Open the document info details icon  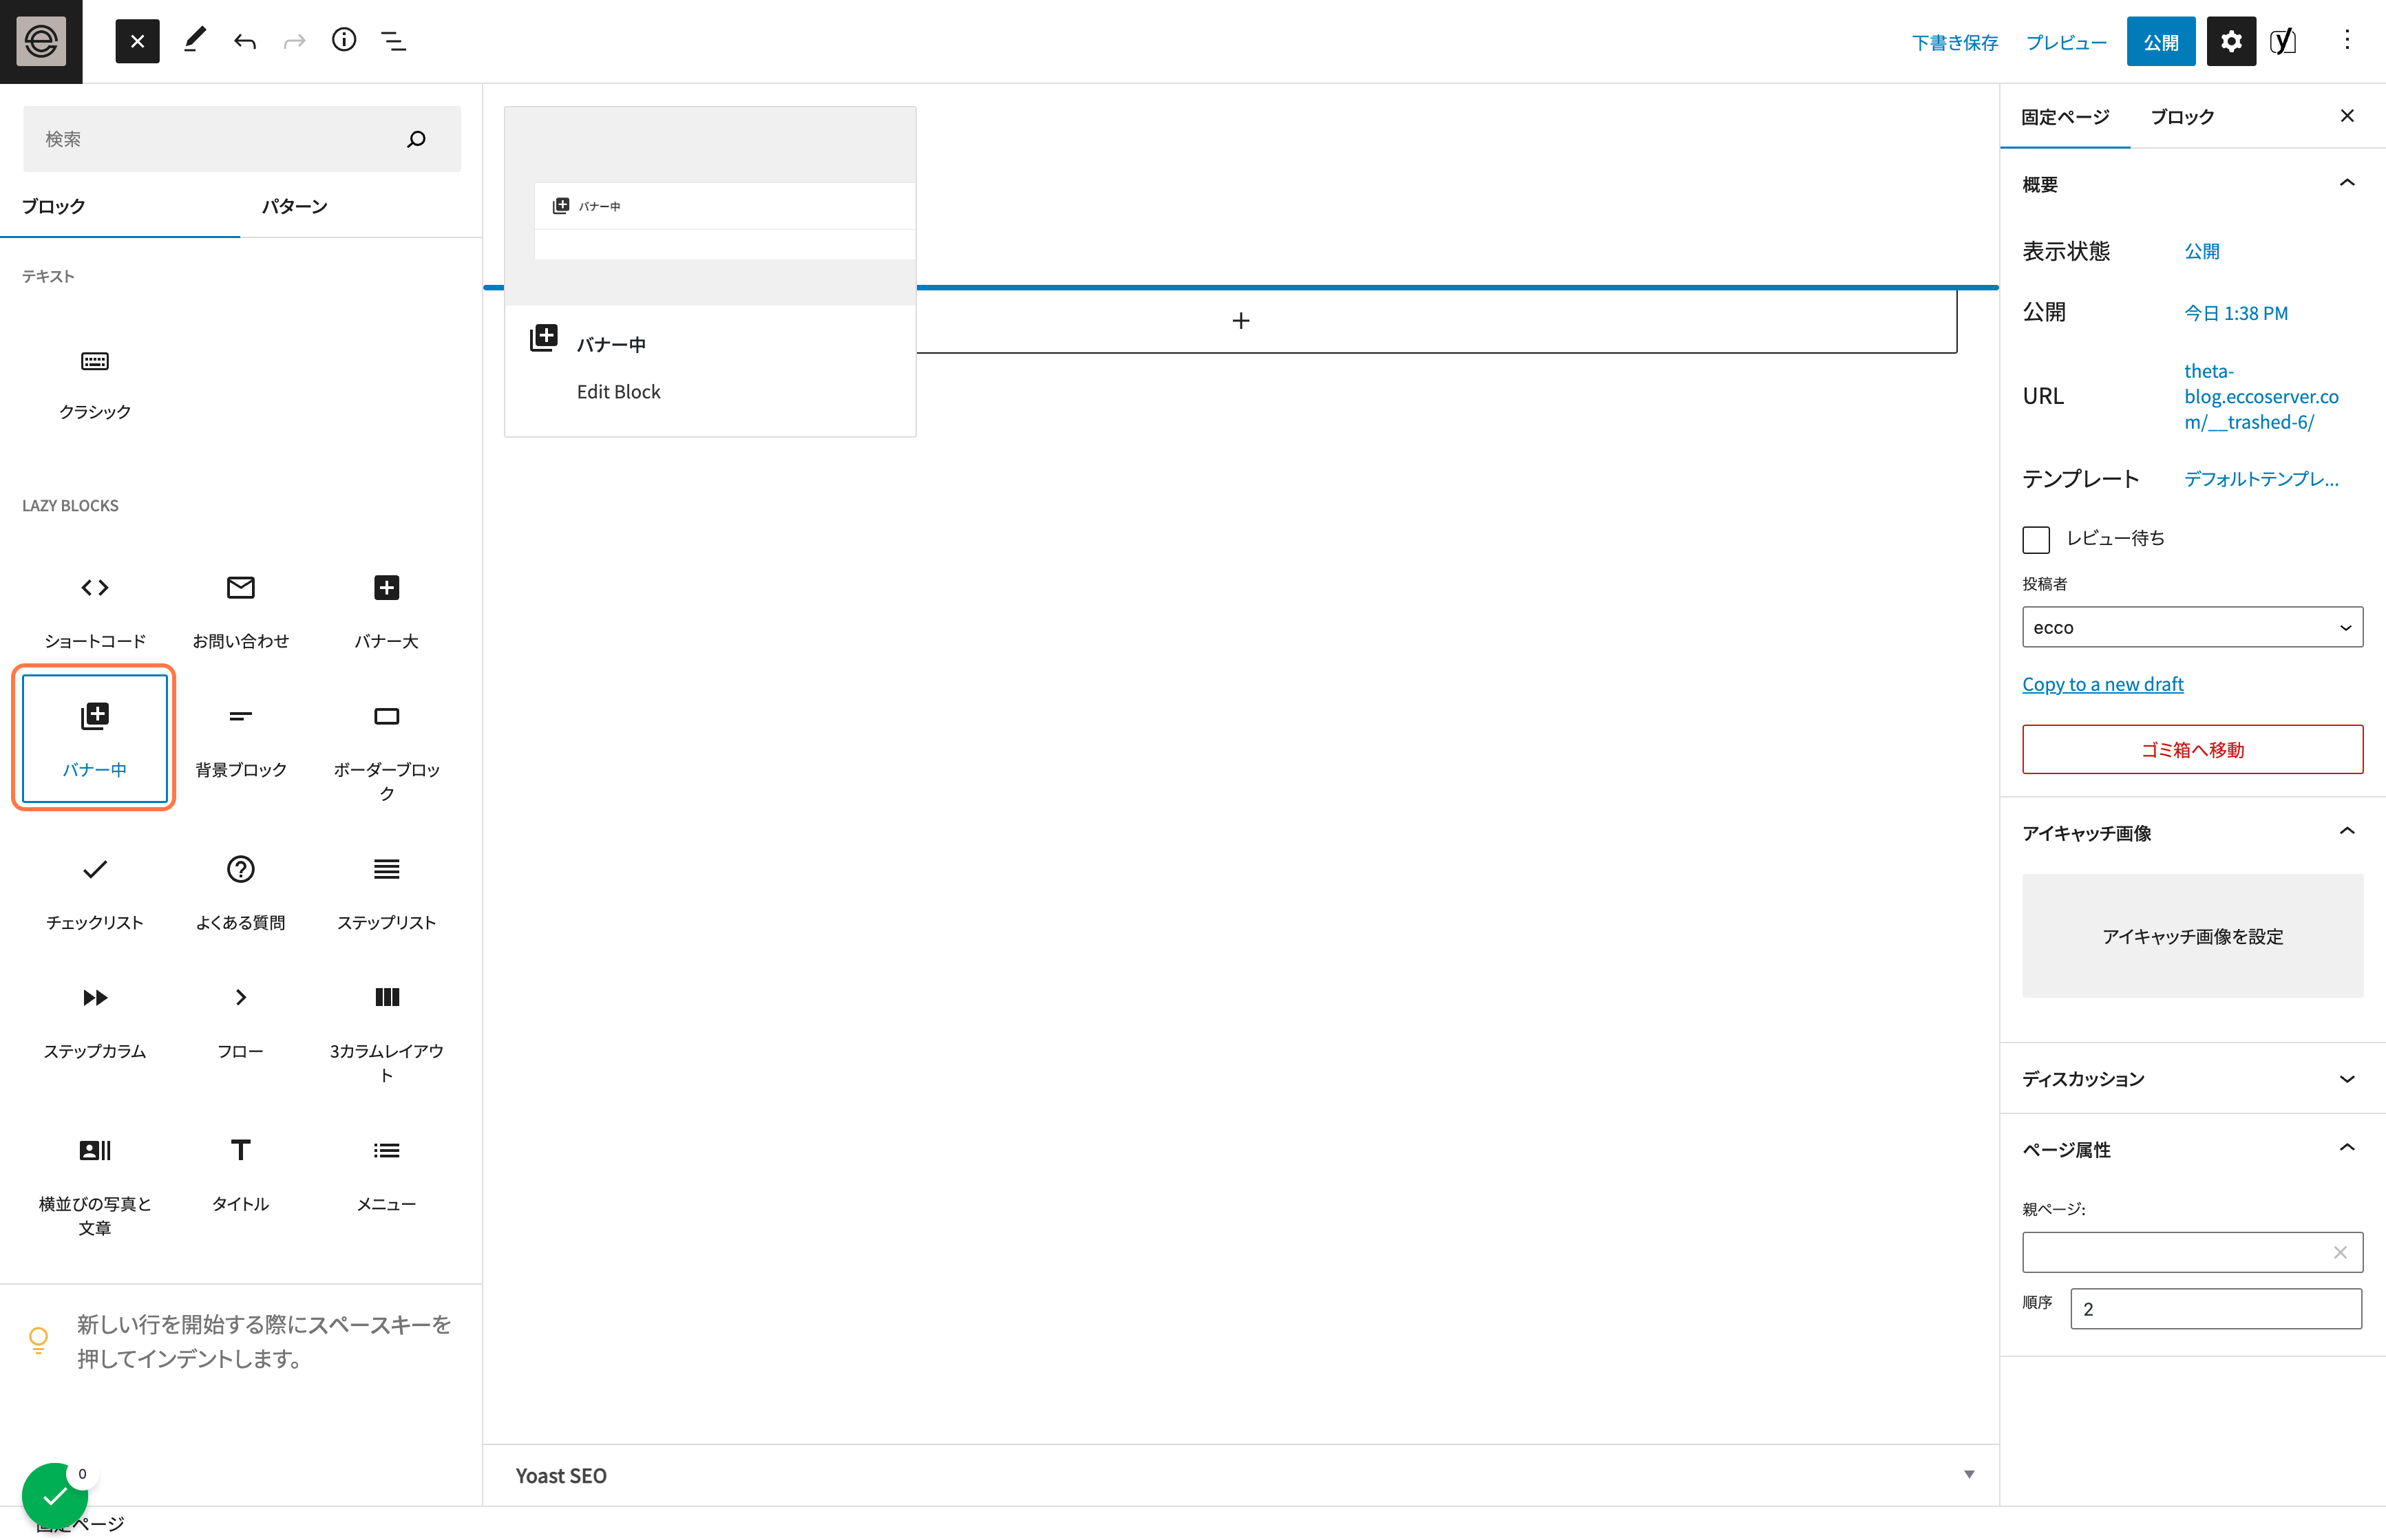click(x=343, y=41)
